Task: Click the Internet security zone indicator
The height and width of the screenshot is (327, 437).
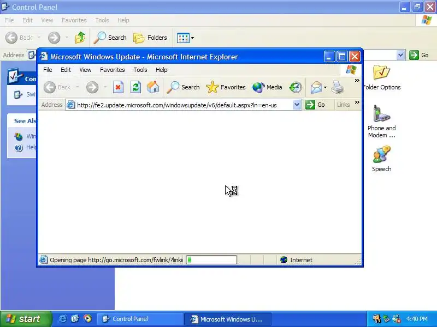Action: coord(296,260)
